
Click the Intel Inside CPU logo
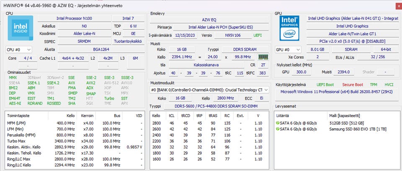pos(20,28)
